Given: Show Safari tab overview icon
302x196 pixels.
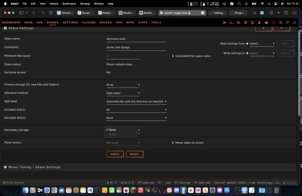Looking at the screenshot, I should (286, 13).
